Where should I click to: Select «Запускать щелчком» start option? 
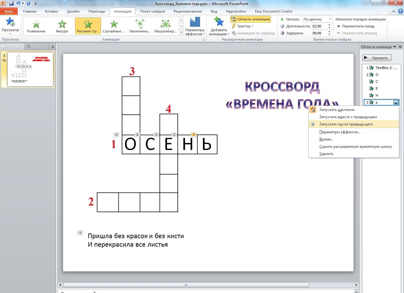[336, 109]
